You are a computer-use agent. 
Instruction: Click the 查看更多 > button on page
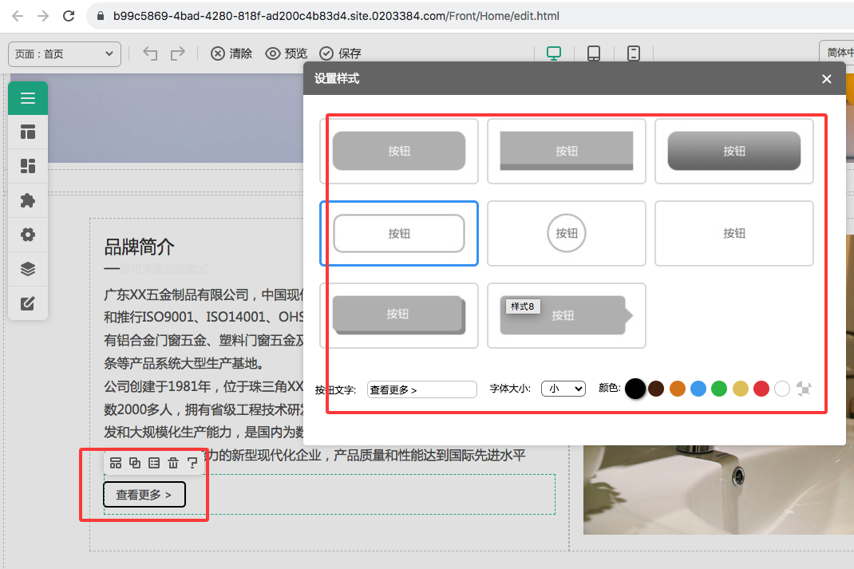coord(144,495)
